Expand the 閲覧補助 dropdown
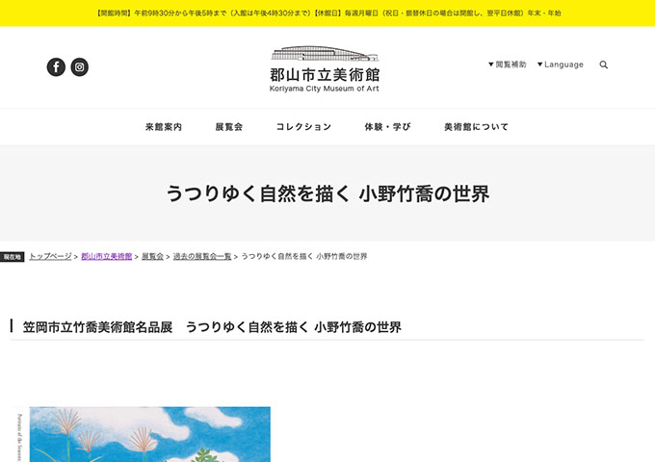Image resolution: width=655 pixels, height=462 pixels. pos(507,64)
